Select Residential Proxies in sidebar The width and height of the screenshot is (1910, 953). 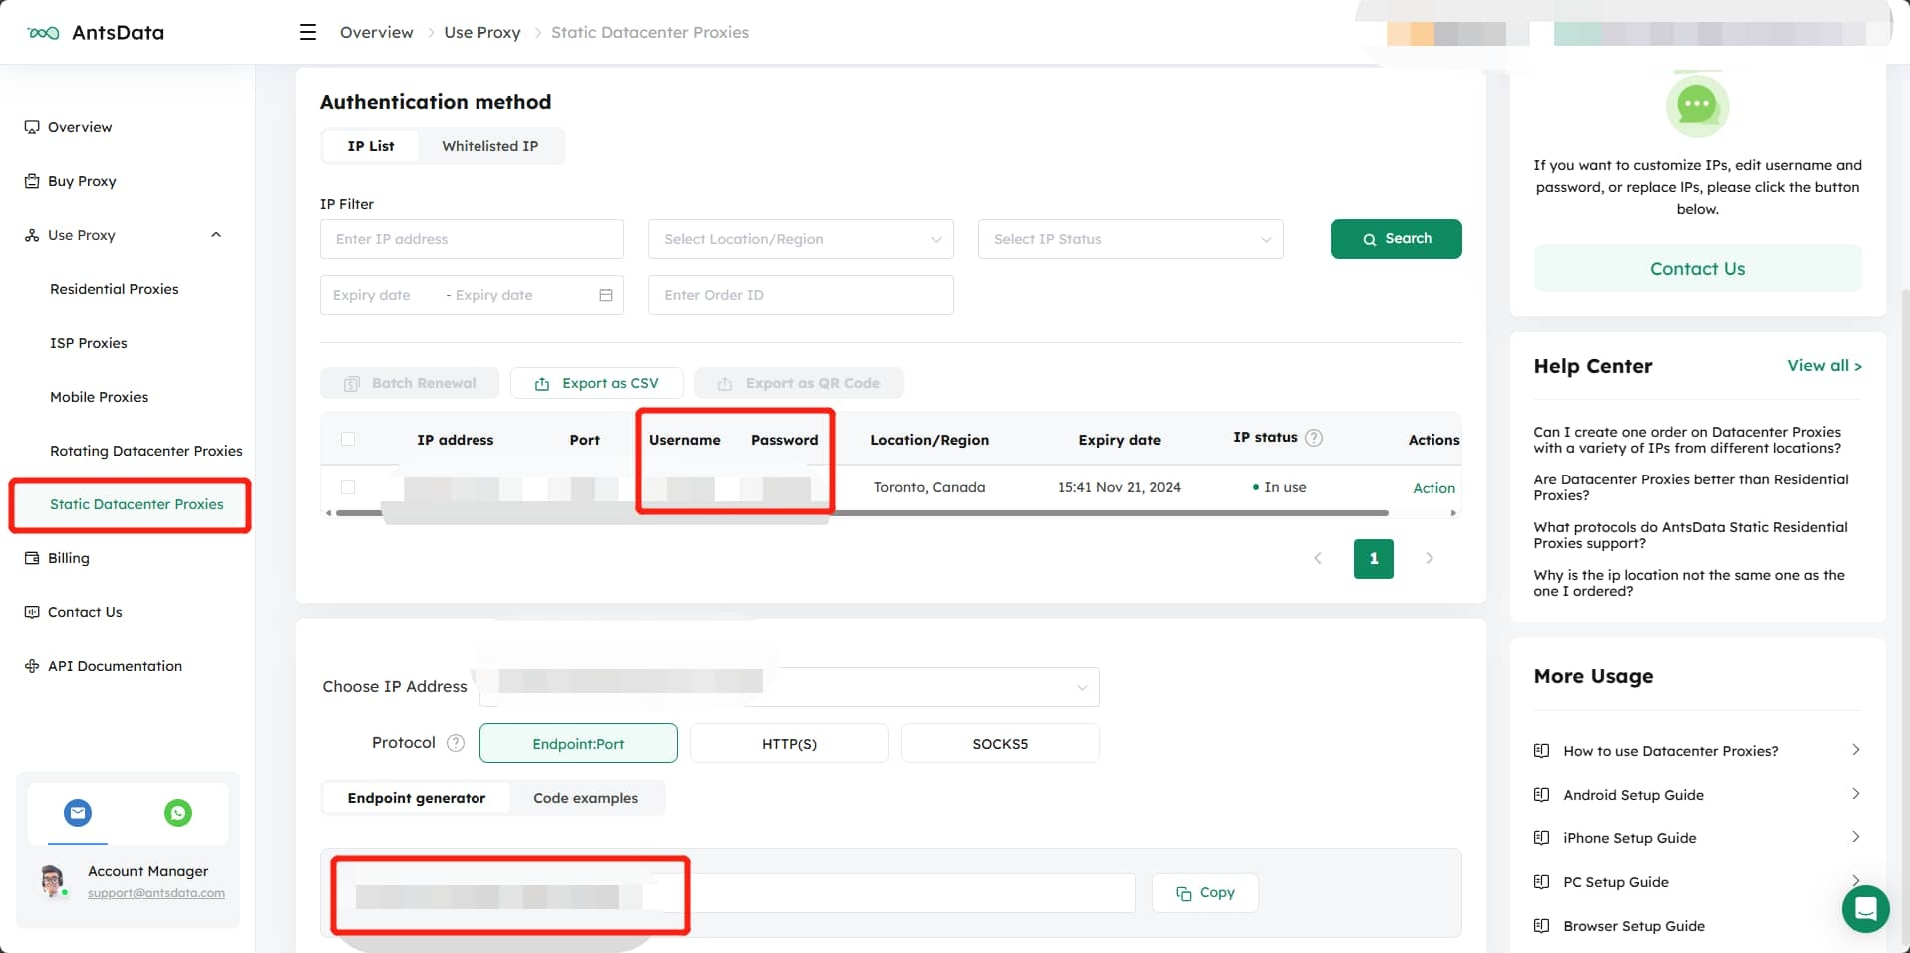click(114, 289)
